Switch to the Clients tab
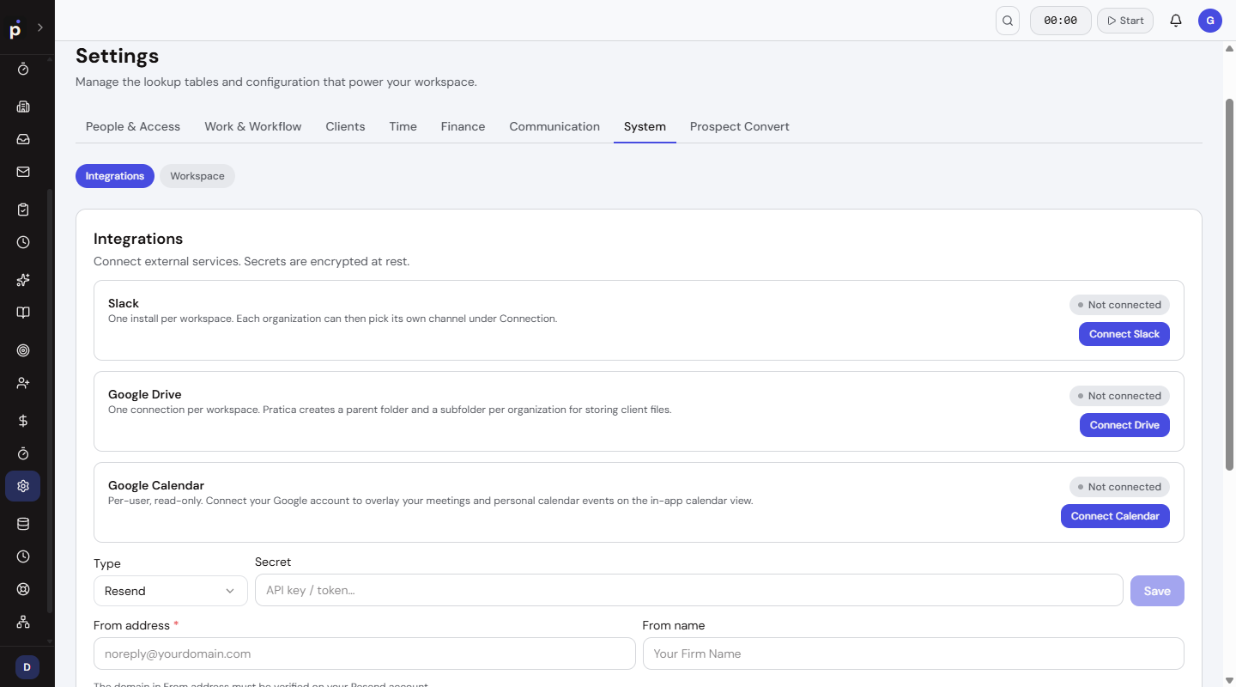1236x687 pixels. click(345, 126)
